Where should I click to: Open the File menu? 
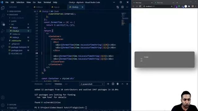click(7, 2)
